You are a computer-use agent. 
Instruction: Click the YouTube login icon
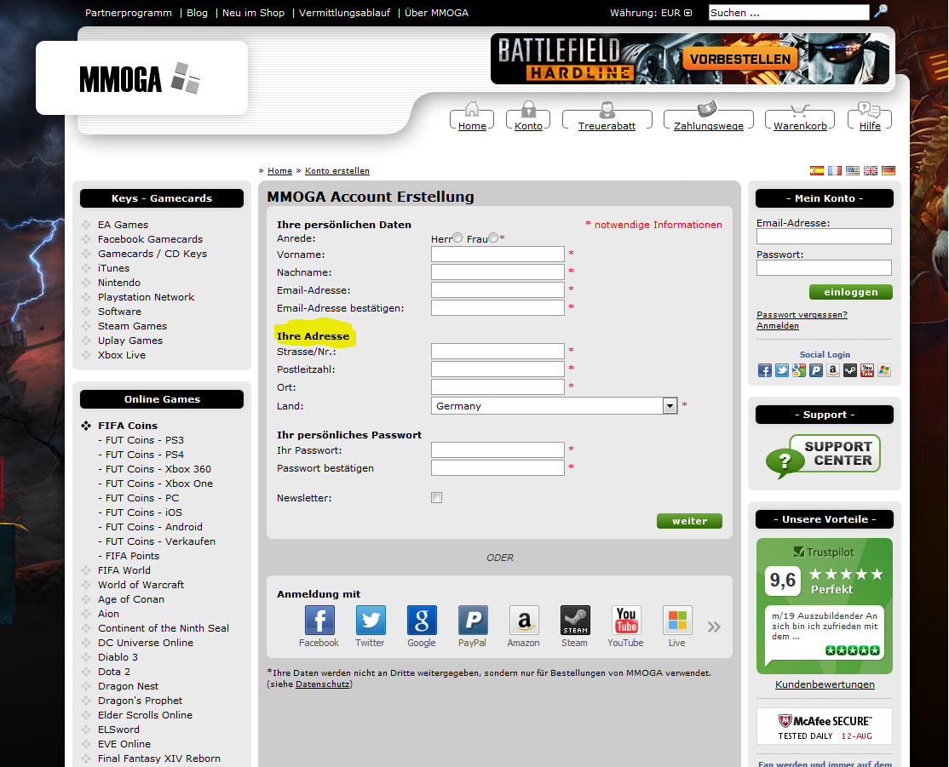point(626,621)
